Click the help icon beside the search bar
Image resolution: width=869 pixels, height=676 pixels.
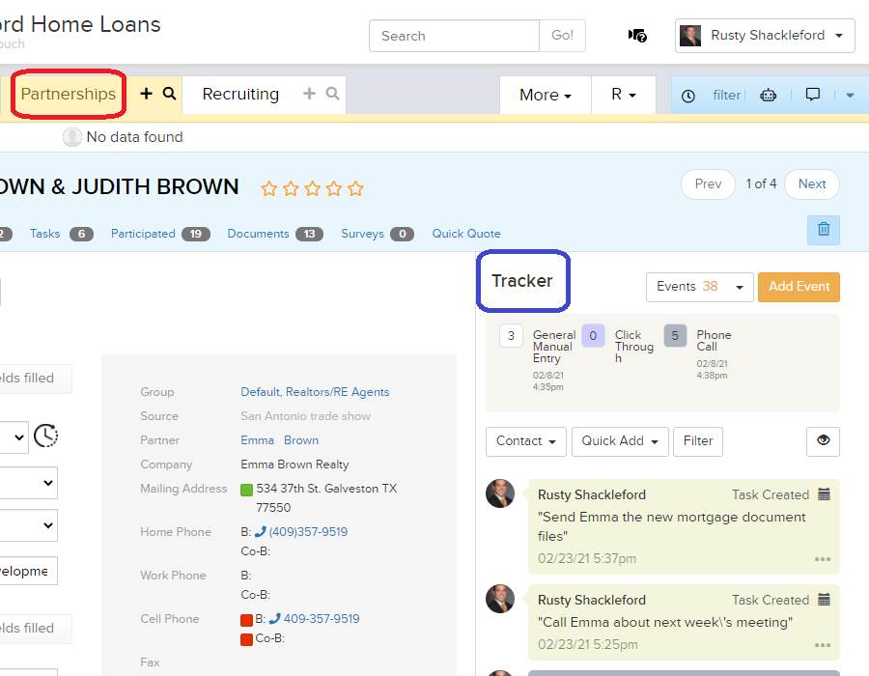click(637, 36)
